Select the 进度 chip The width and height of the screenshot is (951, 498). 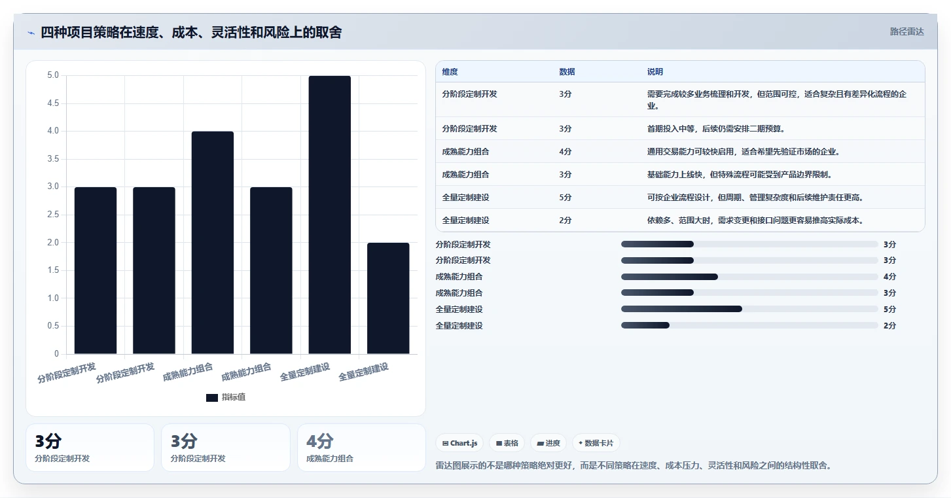click(548, 443)
